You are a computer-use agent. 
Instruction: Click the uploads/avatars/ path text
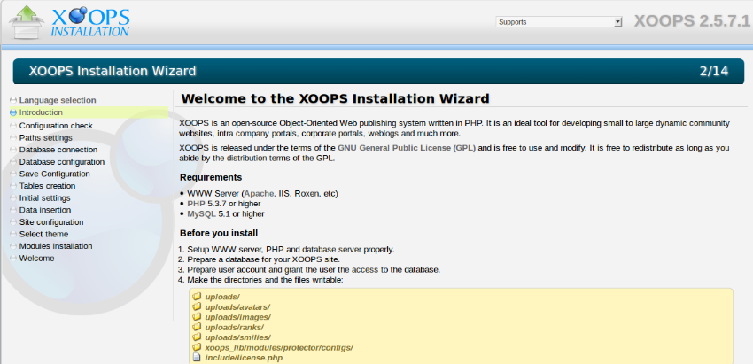[237, 306]
